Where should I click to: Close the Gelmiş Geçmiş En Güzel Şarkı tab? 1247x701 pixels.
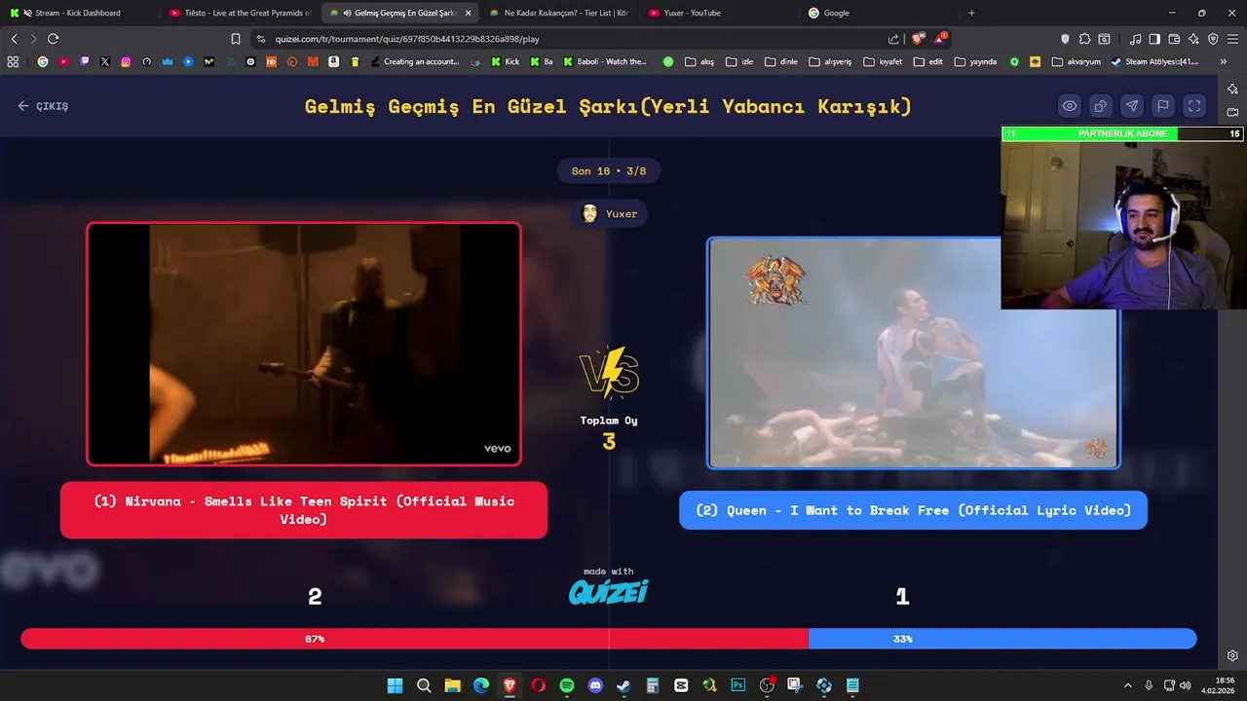[469, 13]
